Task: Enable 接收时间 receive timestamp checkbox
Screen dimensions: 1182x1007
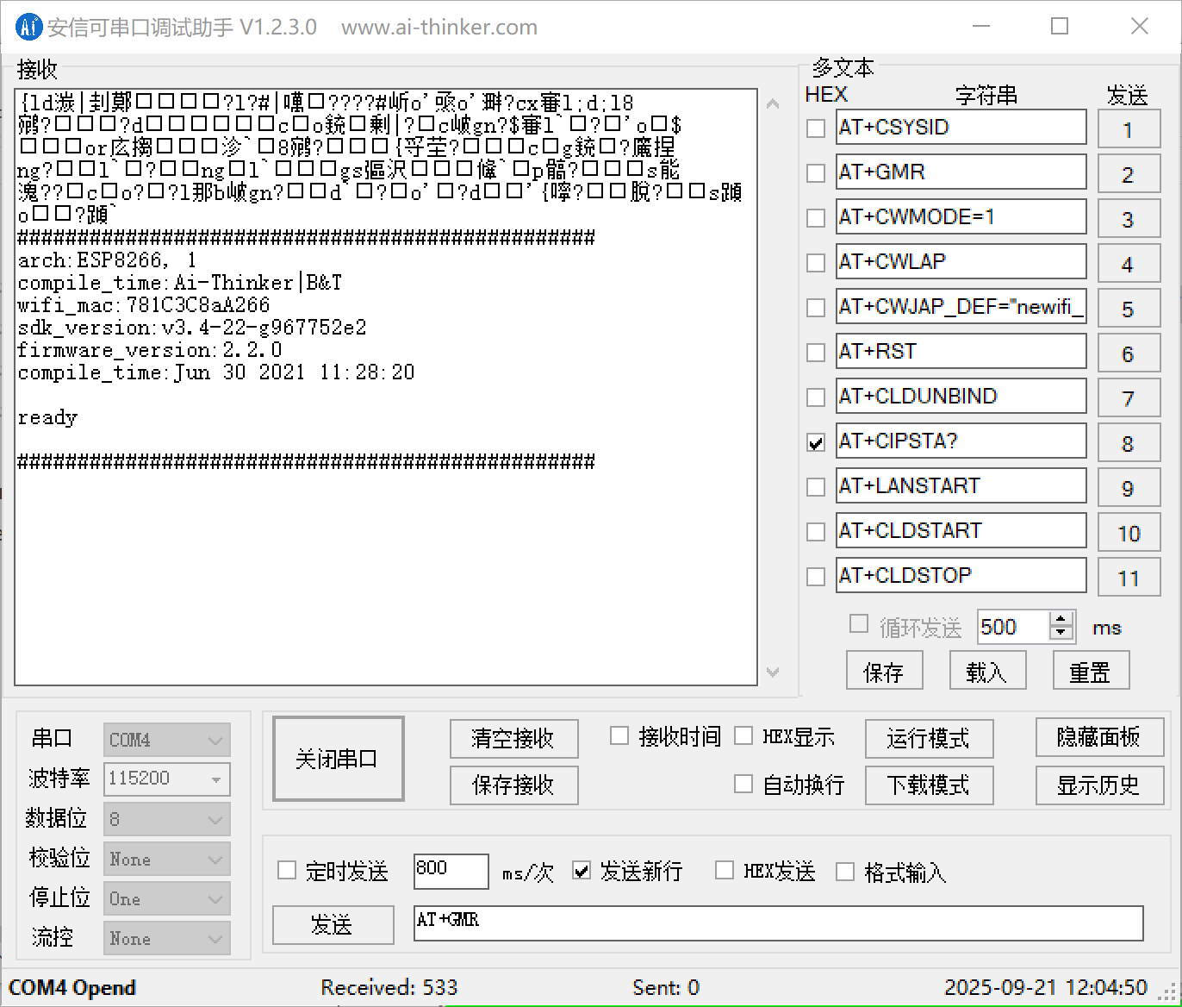Action: 619,736
